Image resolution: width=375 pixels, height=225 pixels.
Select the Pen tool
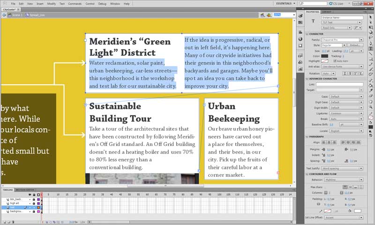click(x=371, y=43)
